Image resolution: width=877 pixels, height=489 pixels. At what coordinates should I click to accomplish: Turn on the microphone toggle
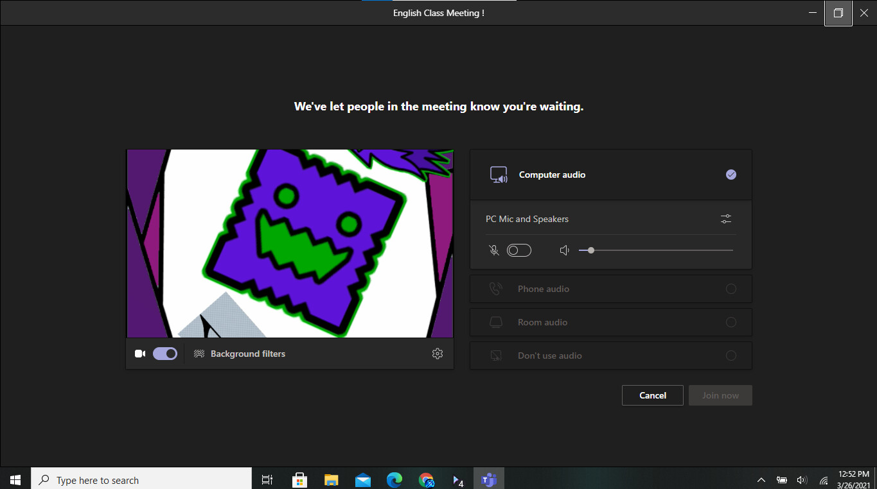coord(519,250)
